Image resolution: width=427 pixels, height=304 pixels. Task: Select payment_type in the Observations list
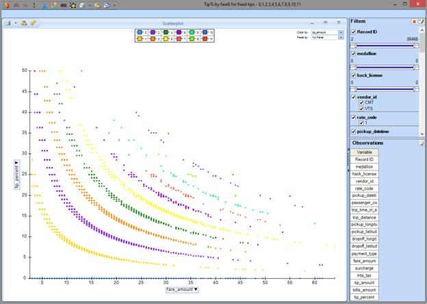[365, 253]
